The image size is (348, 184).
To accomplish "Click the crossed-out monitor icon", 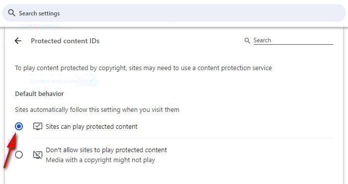I will pos(38,155).
